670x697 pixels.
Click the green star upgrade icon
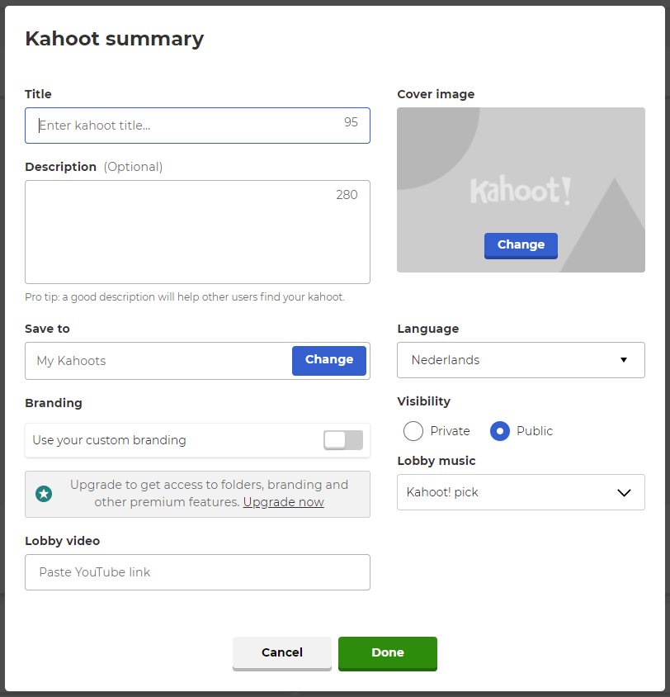[44, 493]
